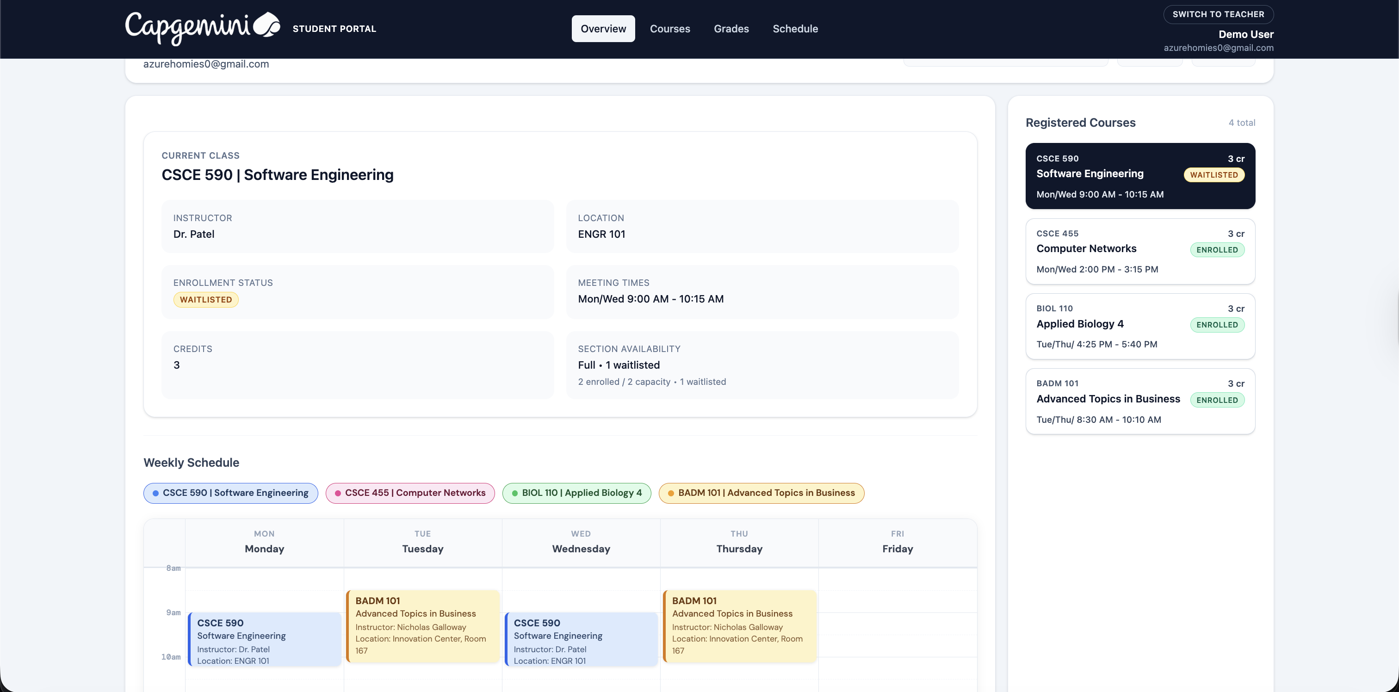Viewport: 1399px width, 692px height.
Task: Click the WAITLISTED enrollment status badge
Action: tap(206, 300)
